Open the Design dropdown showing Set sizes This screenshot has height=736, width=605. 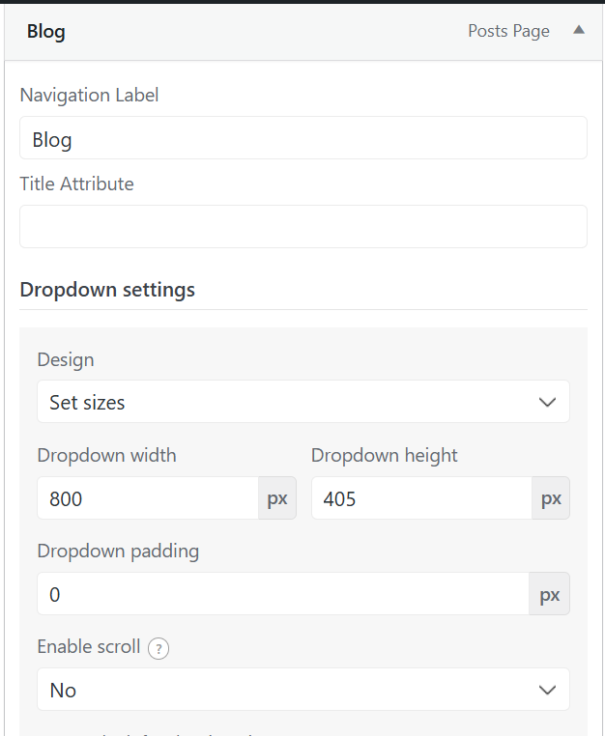[302, 402]
